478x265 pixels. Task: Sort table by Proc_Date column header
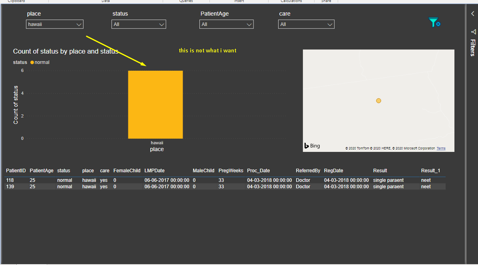(259, 171)
